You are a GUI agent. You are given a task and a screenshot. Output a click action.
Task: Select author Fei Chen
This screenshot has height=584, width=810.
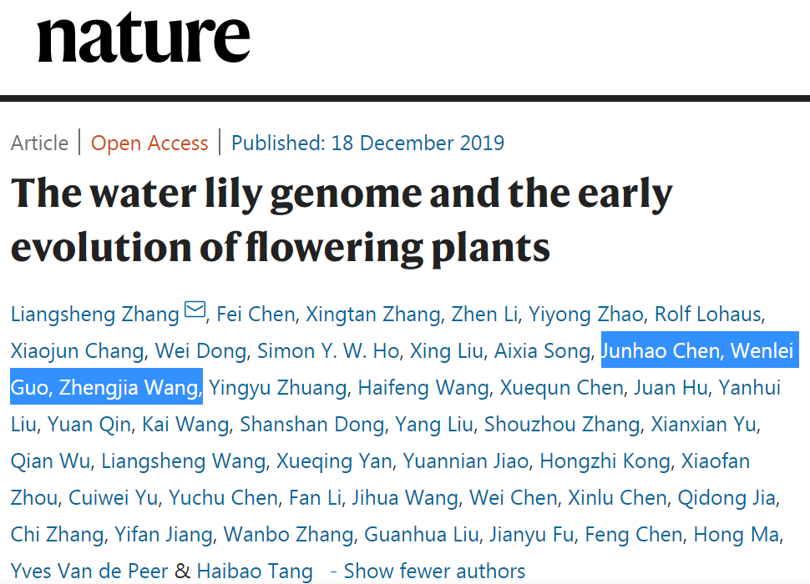[x=256, y=315]
